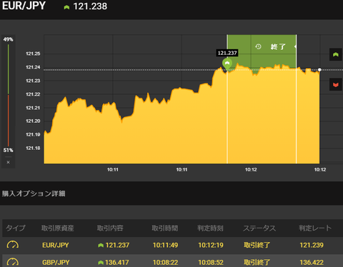Image resolution: width=343 pixels, height=267 pixels.
Task: Click the white current-price dot on chart
Action: pyautogui.click(x=319, y=70)
